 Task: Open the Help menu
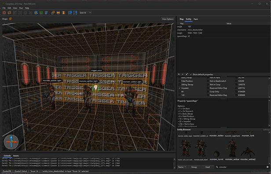pyautogui.click(x=27, y=8)
